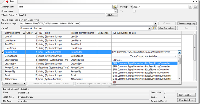Click the Edit... button for identifying fields
200x104 pixels.
112,15
